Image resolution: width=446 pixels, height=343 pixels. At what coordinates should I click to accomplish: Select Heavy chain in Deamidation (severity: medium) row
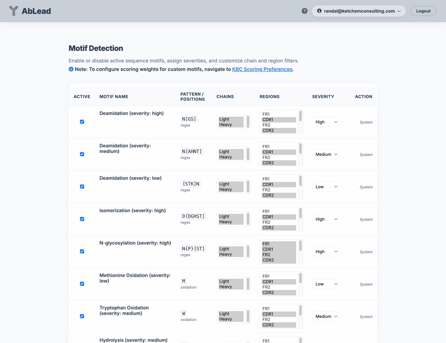pyautogui.click(x=230, y=157)
